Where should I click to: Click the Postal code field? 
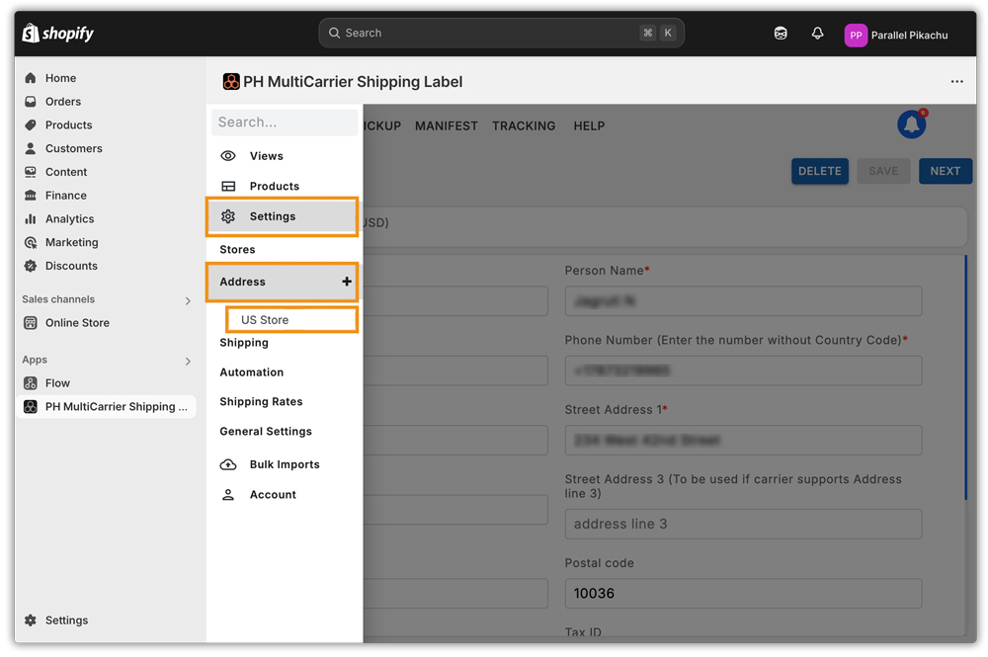[x=743, y=594]
